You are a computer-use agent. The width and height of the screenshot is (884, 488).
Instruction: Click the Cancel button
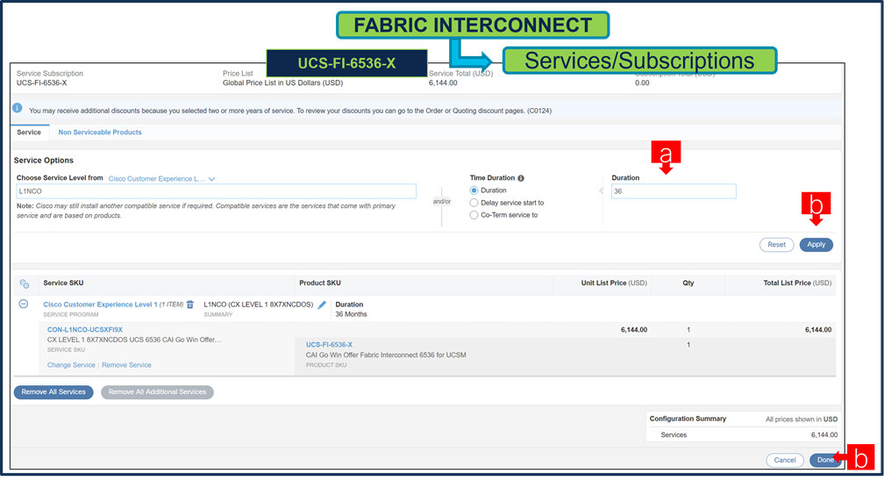(x=785, y=461)
